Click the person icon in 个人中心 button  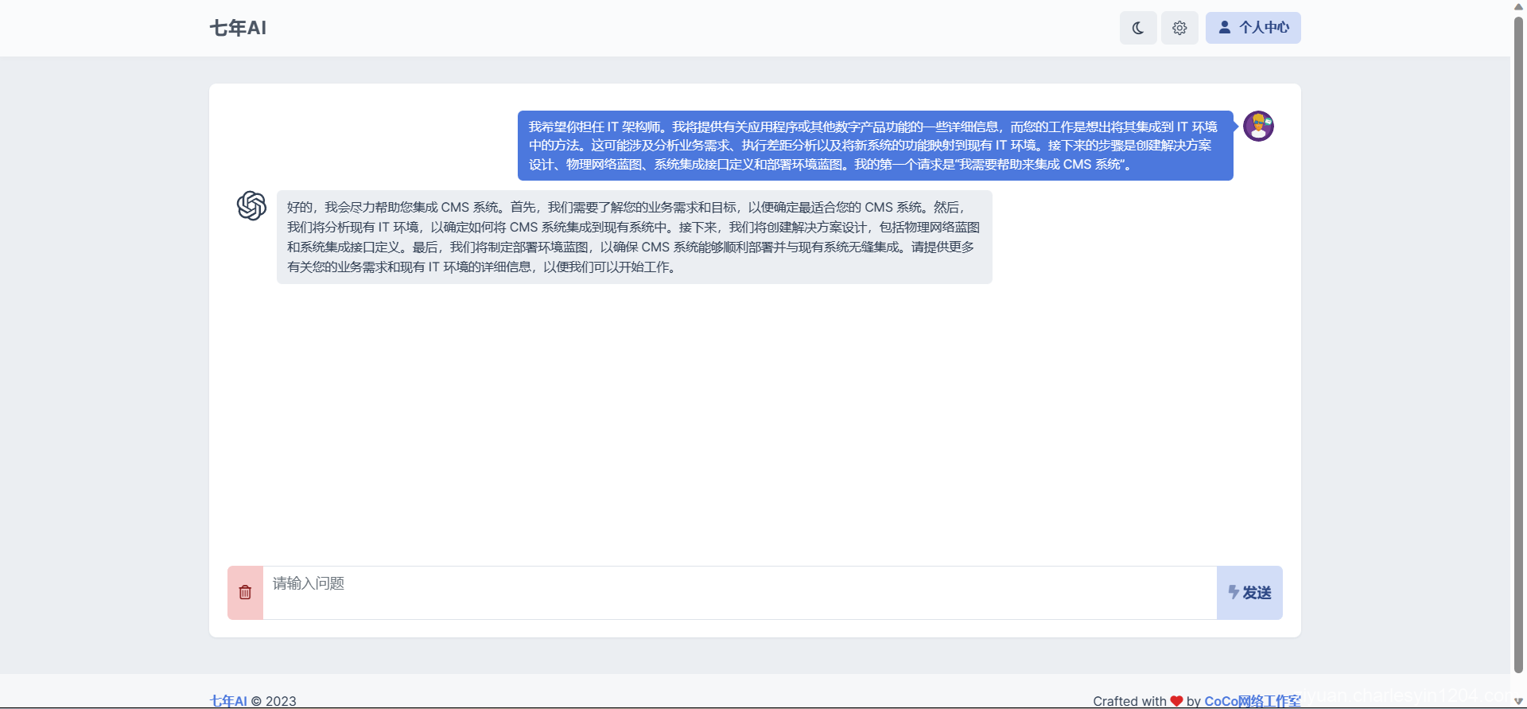(1225, 28)
